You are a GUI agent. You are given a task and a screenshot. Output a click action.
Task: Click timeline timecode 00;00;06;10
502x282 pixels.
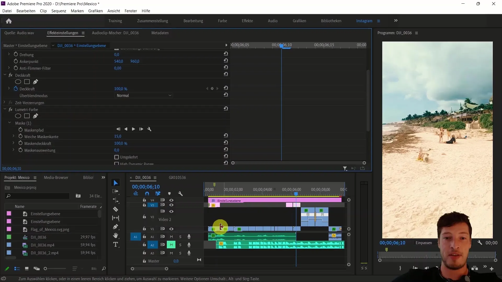pyautogui.click(x=146, y=187)
